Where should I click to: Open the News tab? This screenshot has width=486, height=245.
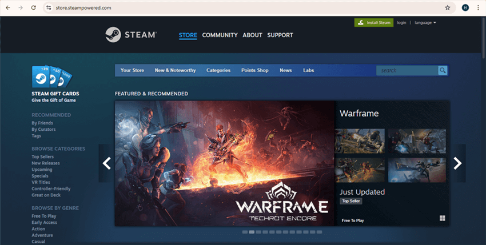(x=285, y=70)
